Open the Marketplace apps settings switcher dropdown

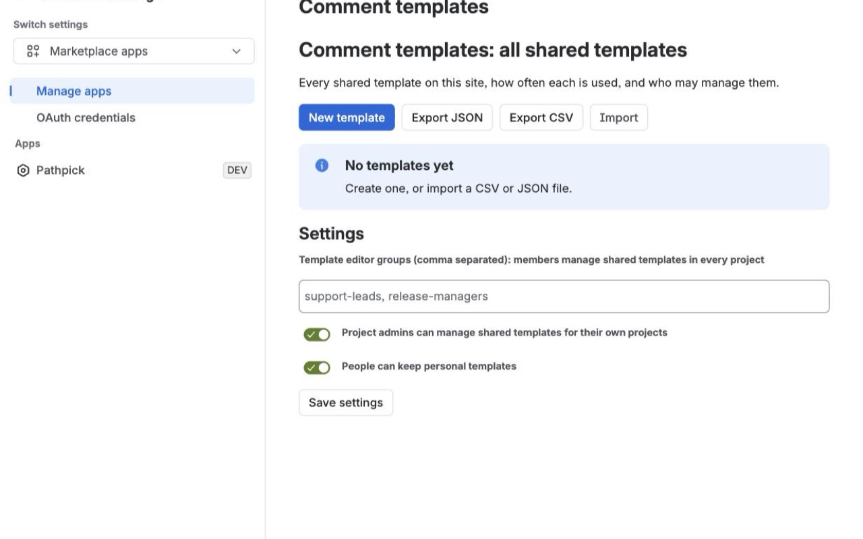point(134,51)
